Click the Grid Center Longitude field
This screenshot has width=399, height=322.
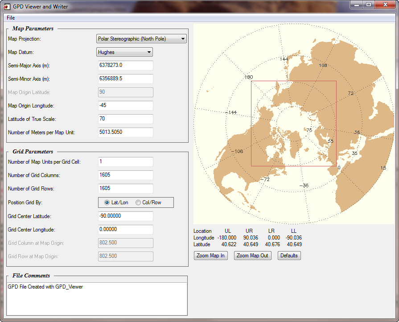click(125, 229)
